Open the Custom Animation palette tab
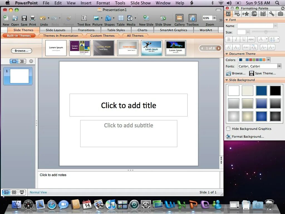 pos(246,14)
